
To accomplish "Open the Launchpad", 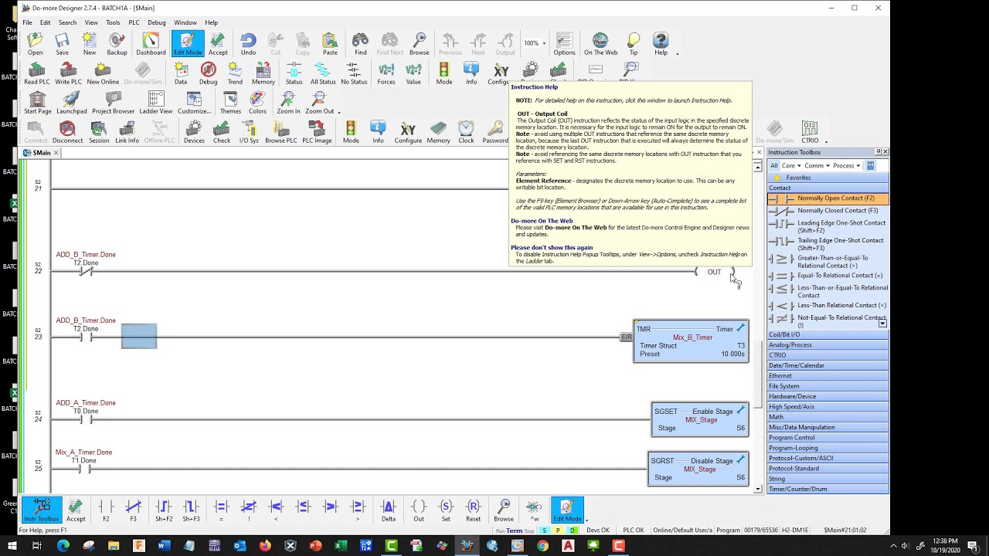I will [x=72, y=103].
